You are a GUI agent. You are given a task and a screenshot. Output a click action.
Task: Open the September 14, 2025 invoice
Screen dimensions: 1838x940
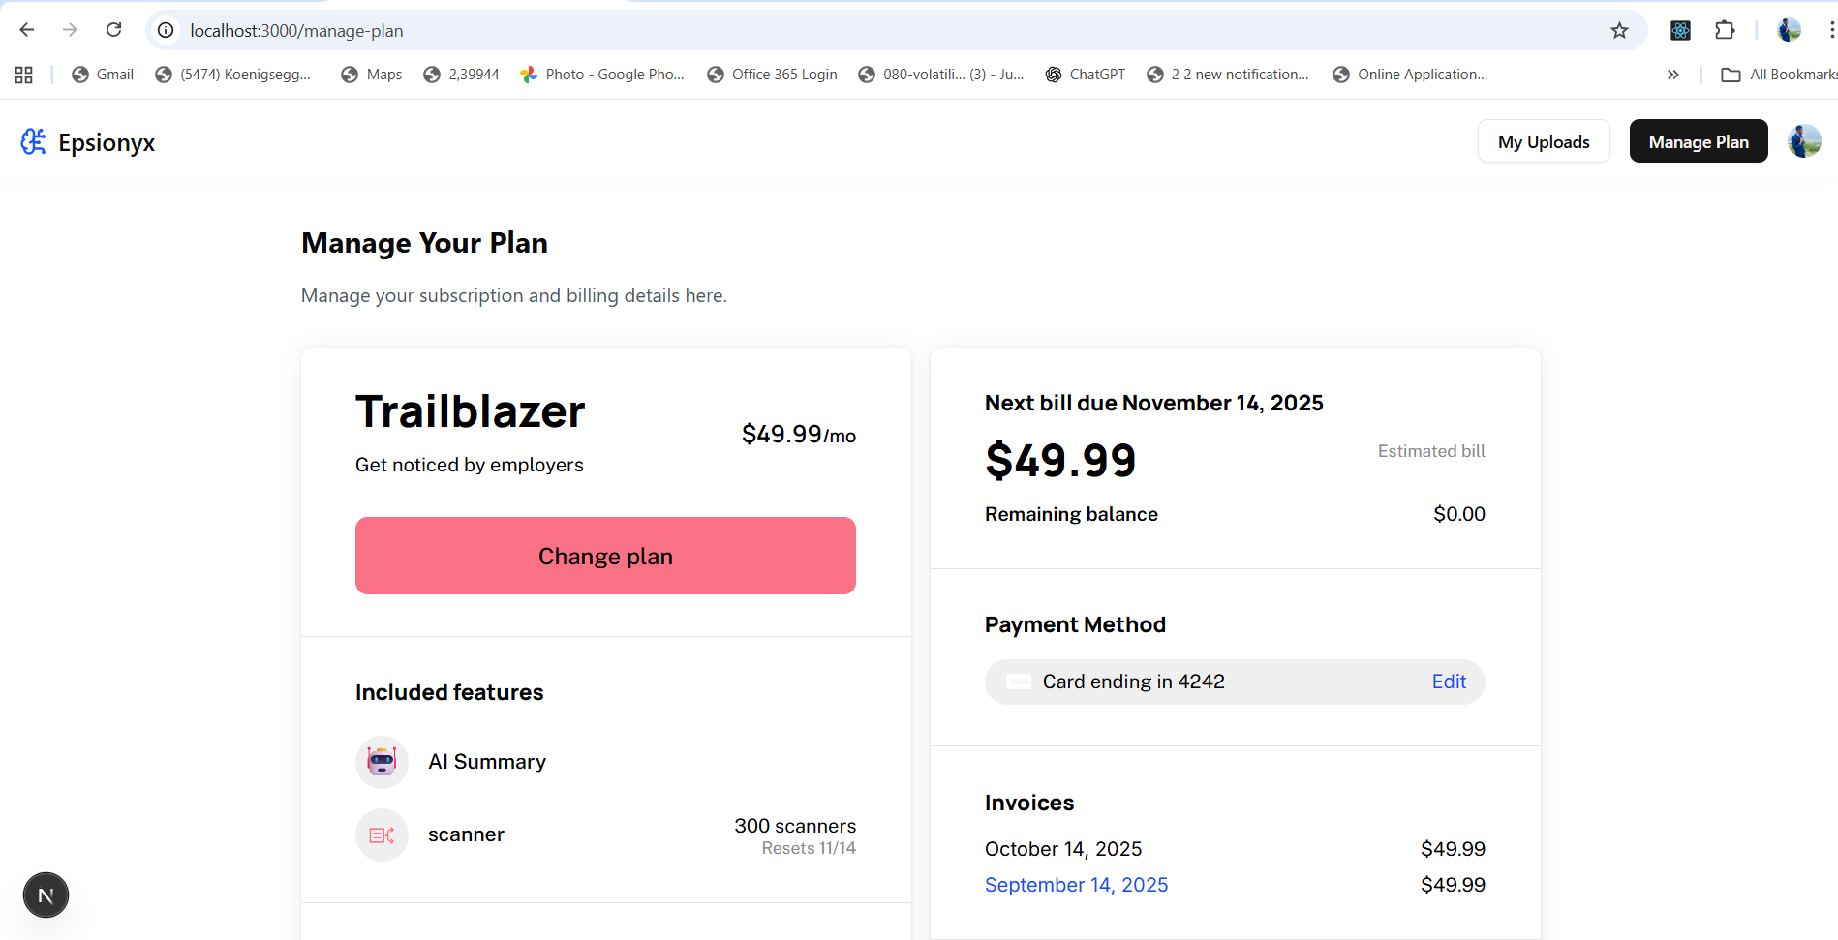pos(1076,885)
